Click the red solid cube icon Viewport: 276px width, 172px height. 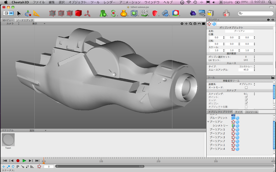(x=78, y=13)
